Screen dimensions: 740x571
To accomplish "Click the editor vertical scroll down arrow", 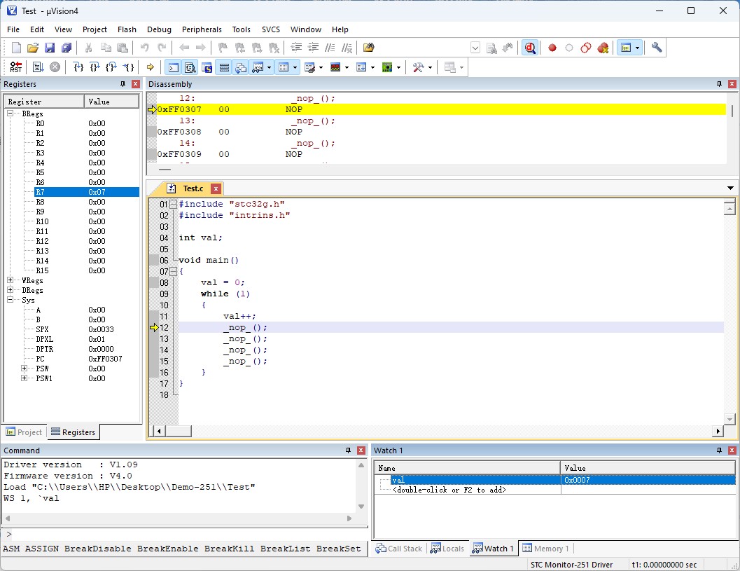I will [x=729, y=419].
